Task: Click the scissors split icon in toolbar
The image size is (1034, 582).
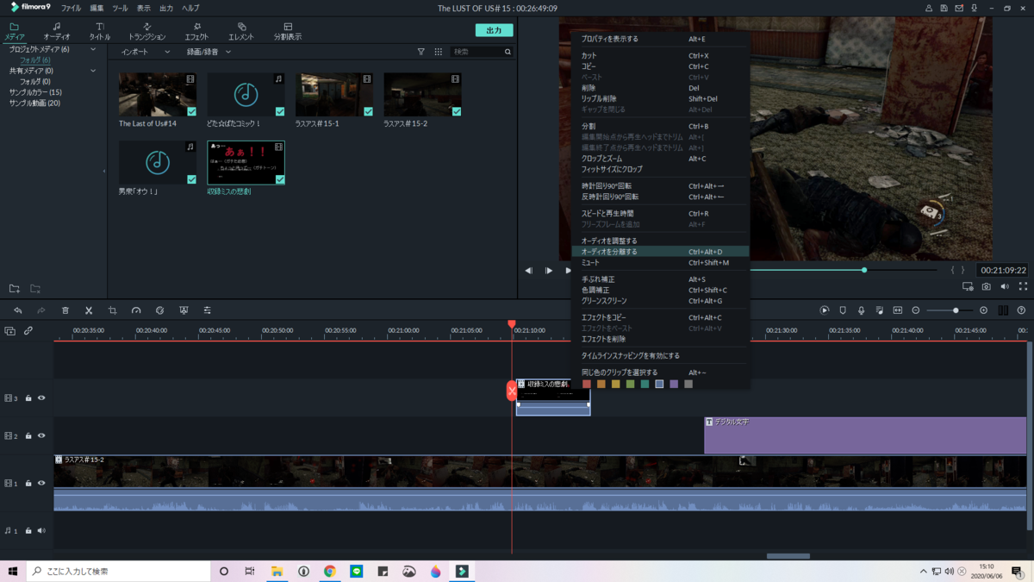Action: [x=89, y=310]
